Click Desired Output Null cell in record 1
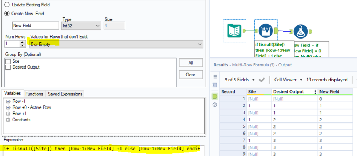357x156 pixels. coord(295,99)
